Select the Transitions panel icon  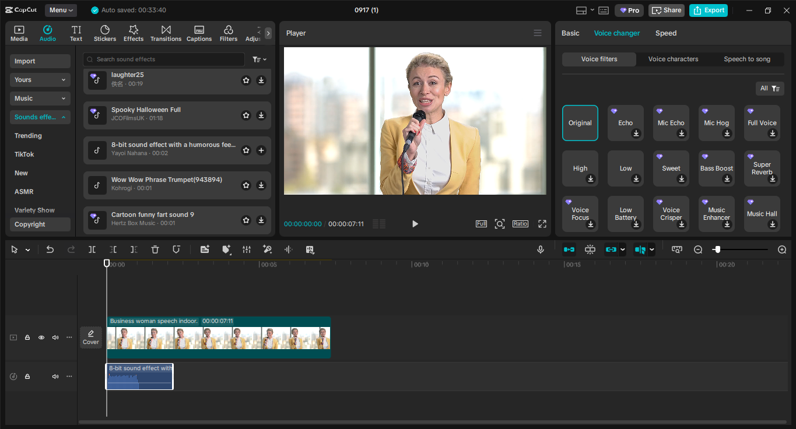pyautogui.click(x=166, y=32)
